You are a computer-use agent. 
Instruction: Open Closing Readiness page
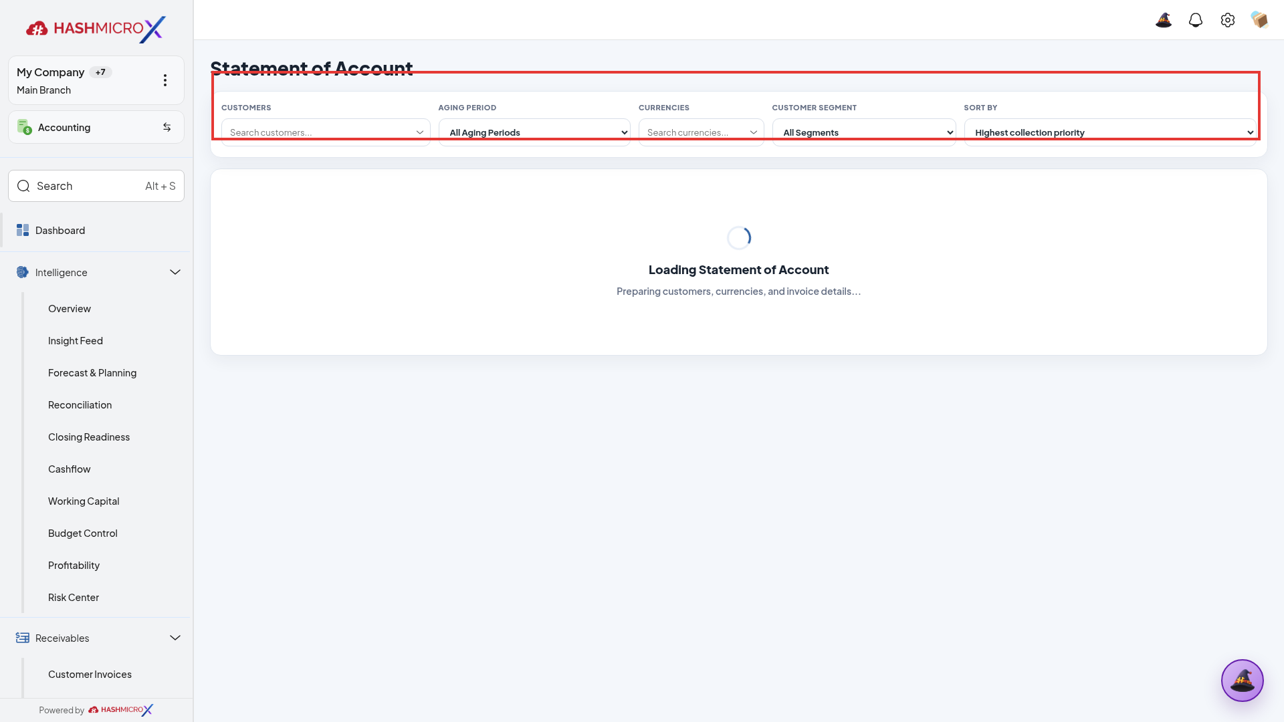coord(89,437)
